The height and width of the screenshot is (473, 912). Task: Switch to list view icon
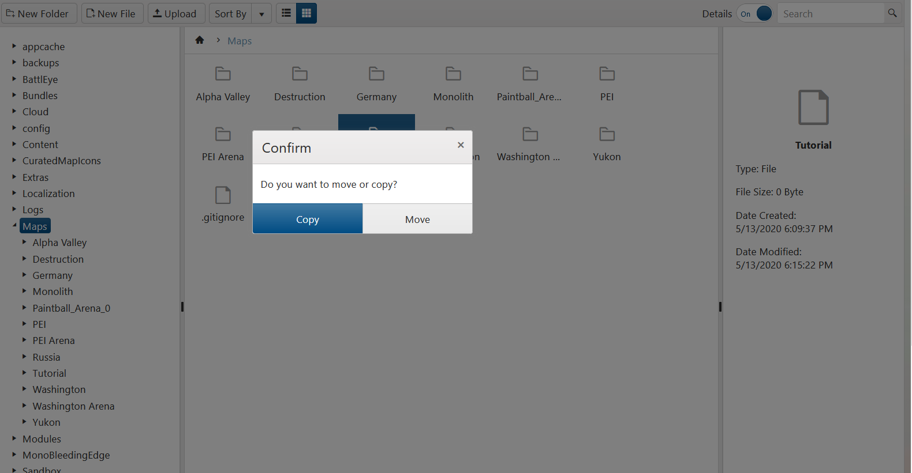click(286, 13)
